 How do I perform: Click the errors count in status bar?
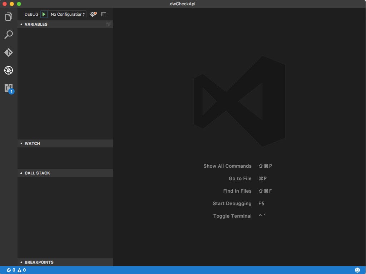click(x=11, y=270)
